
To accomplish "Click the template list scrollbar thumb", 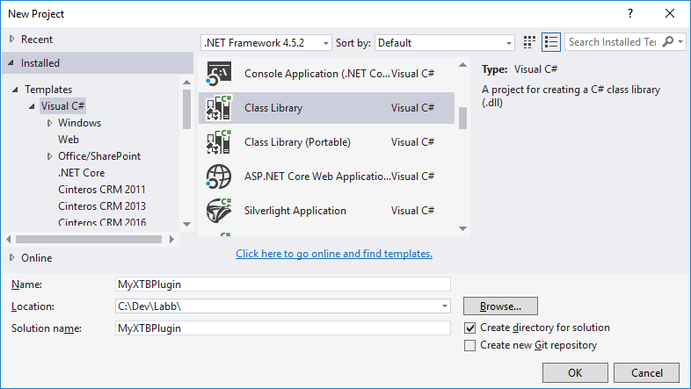I will pos(462,119).
